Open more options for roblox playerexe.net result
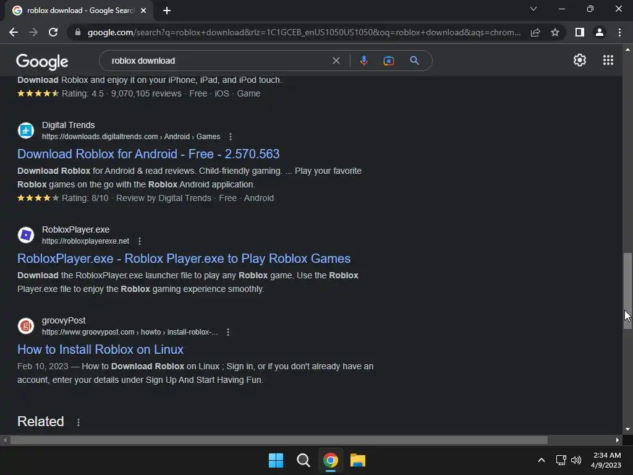Screen dimensions: 633x475 coord(140,241)
